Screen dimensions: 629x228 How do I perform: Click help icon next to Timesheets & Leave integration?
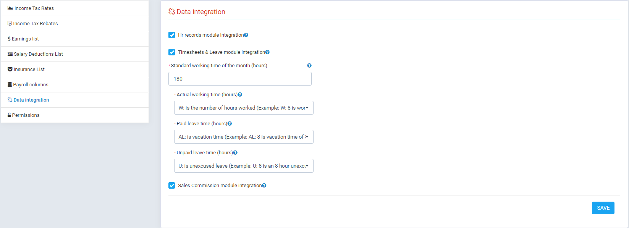pos(267,52)
